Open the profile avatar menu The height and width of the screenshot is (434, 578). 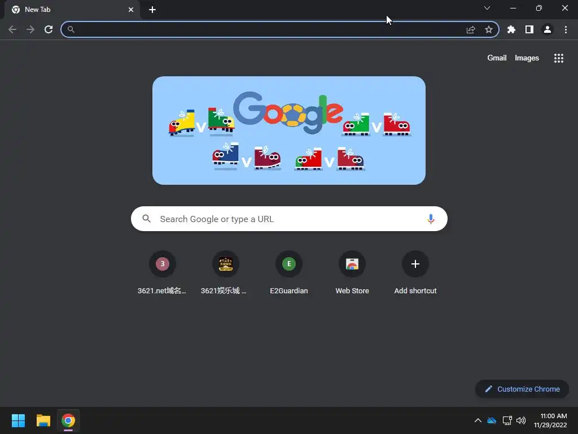pyautogui.click(x=548, y=29)
